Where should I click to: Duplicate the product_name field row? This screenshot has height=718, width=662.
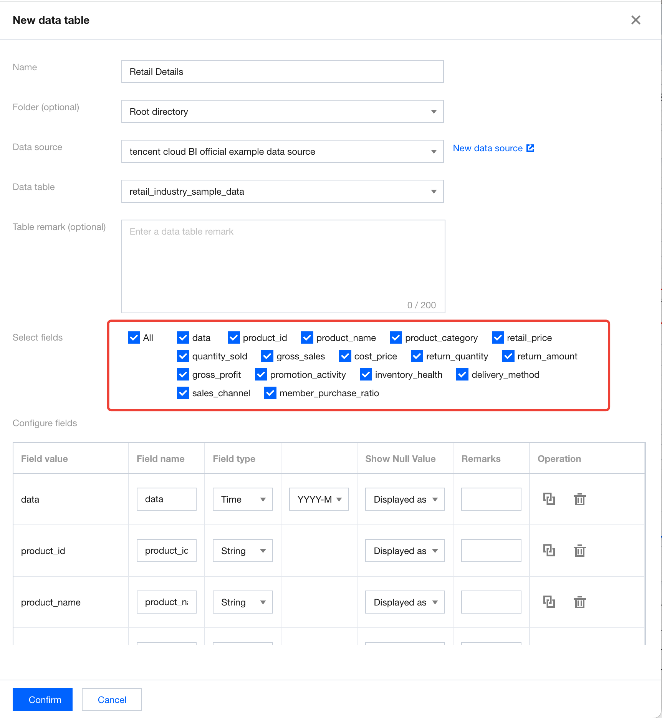coord(549,602)
